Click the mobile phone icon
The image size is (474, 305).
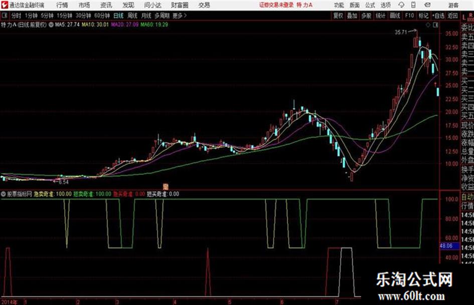click(413, 5)
